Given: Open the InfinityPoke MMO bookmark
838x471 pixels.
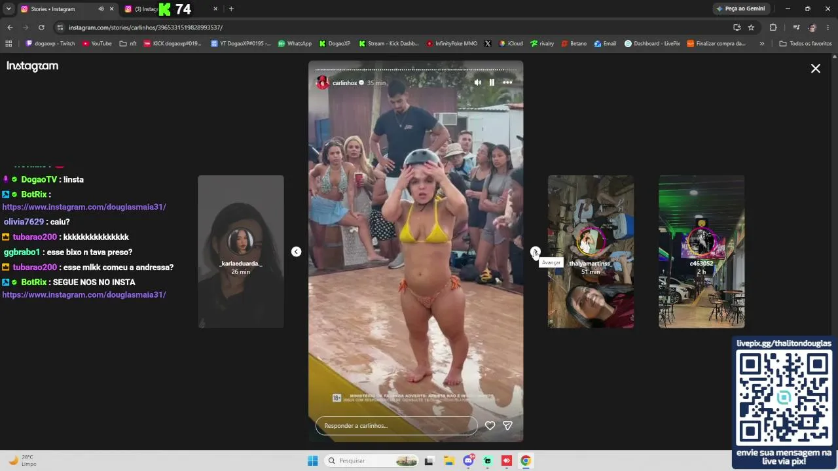Looking at the screenshot, I should tap(452, 44).
